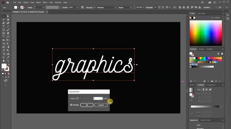Select the Zoom tool
This screenshot has height=129, width=231.
(x=8, y=61)
